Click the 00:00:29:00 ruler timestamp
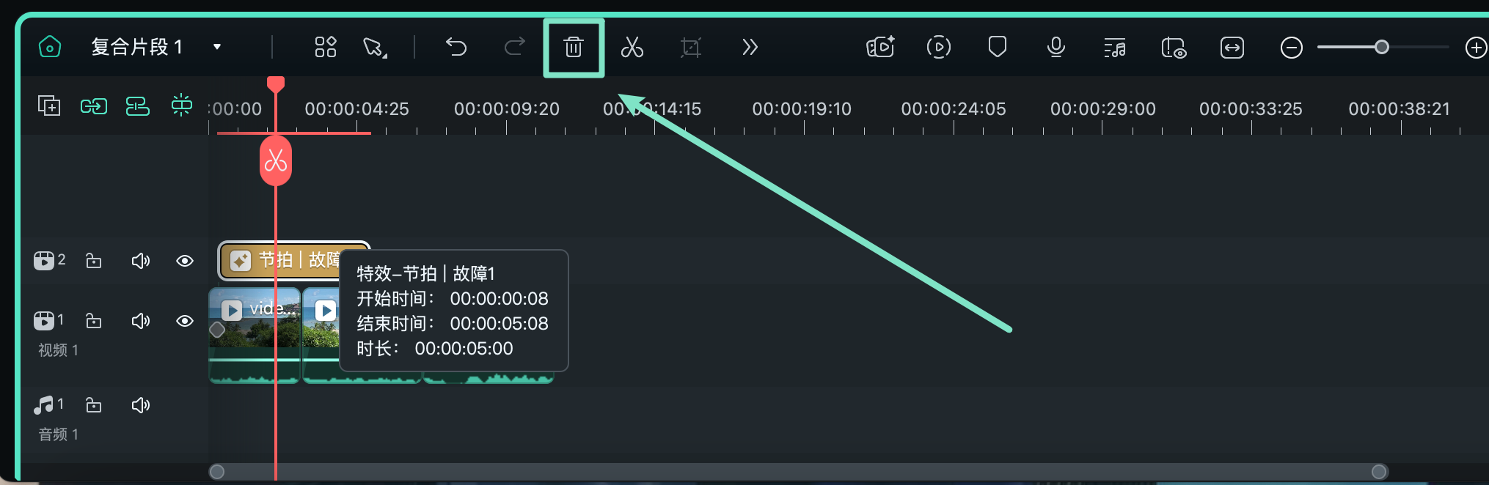The height and width of the screenshot is (485, 1489). click(1103, 109)
